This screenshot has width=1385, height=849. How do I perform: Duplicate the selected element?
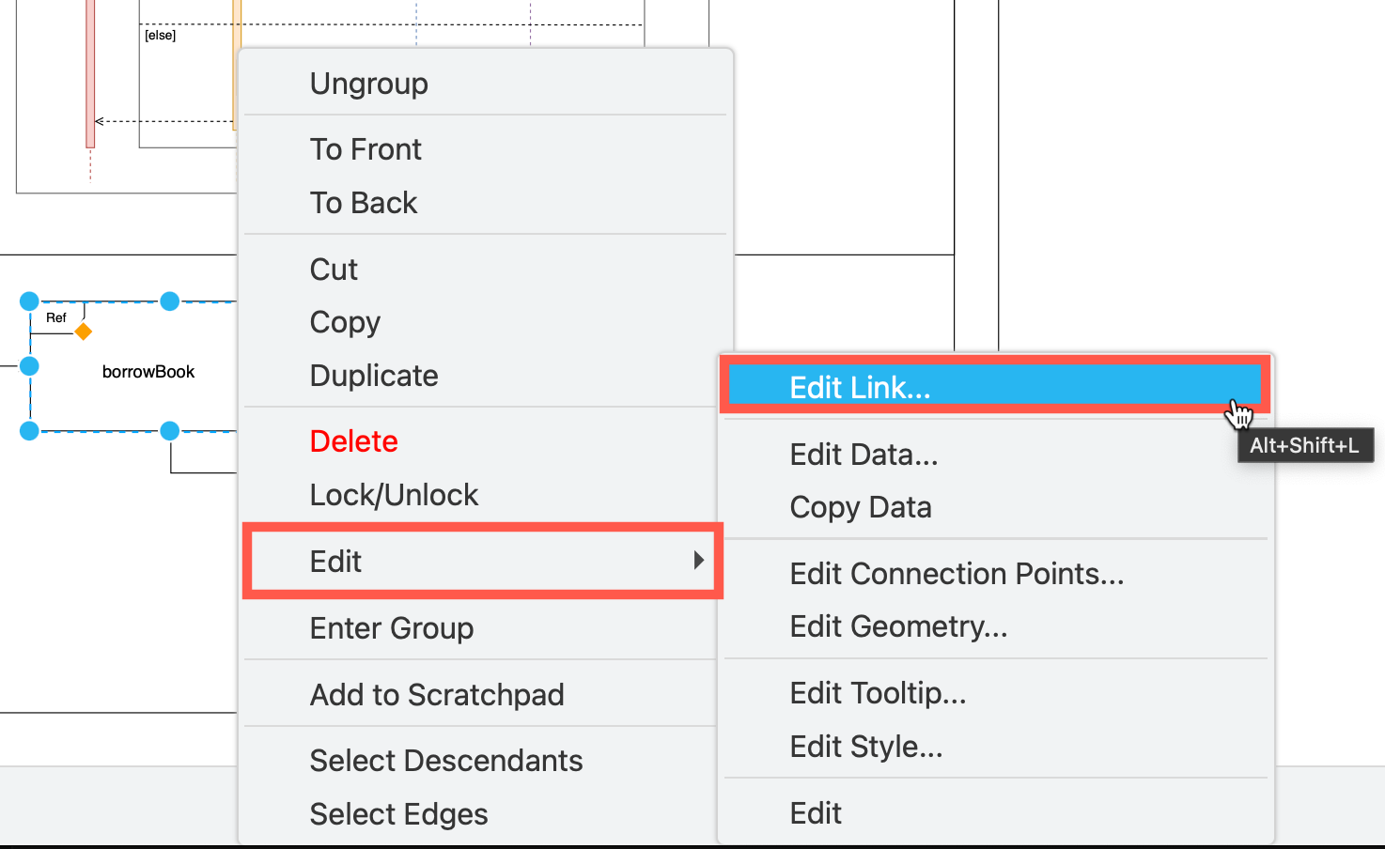pos(373,375)
